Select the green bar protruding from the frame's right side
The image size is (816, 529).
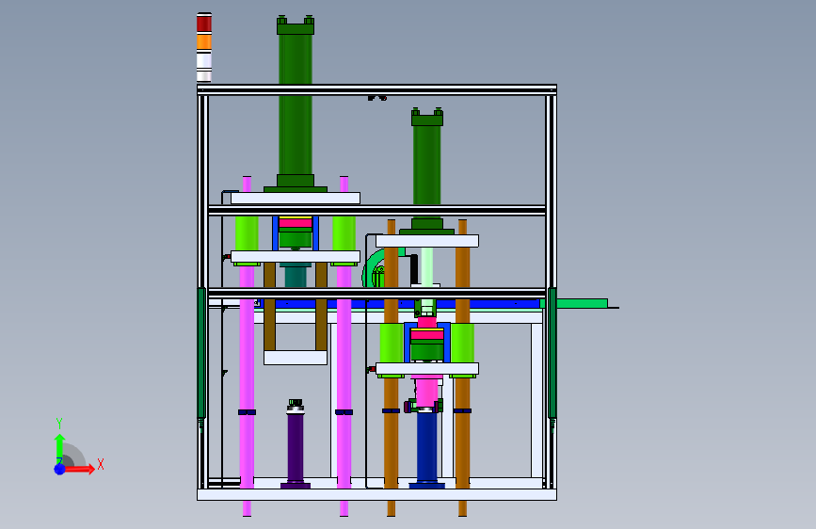click(x=582, y=303)
